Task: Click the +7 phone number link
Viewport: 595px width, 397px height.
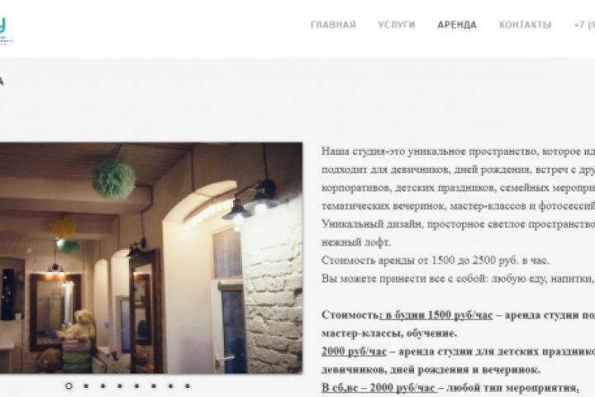Action: (x=584, y=25)
